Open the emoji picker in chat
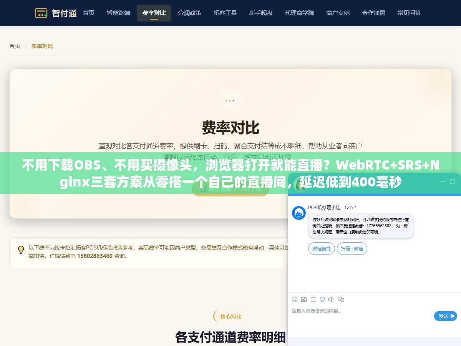The width and height of the screenshot is (461, 346). pyautogui.click(x=295, y=299)
